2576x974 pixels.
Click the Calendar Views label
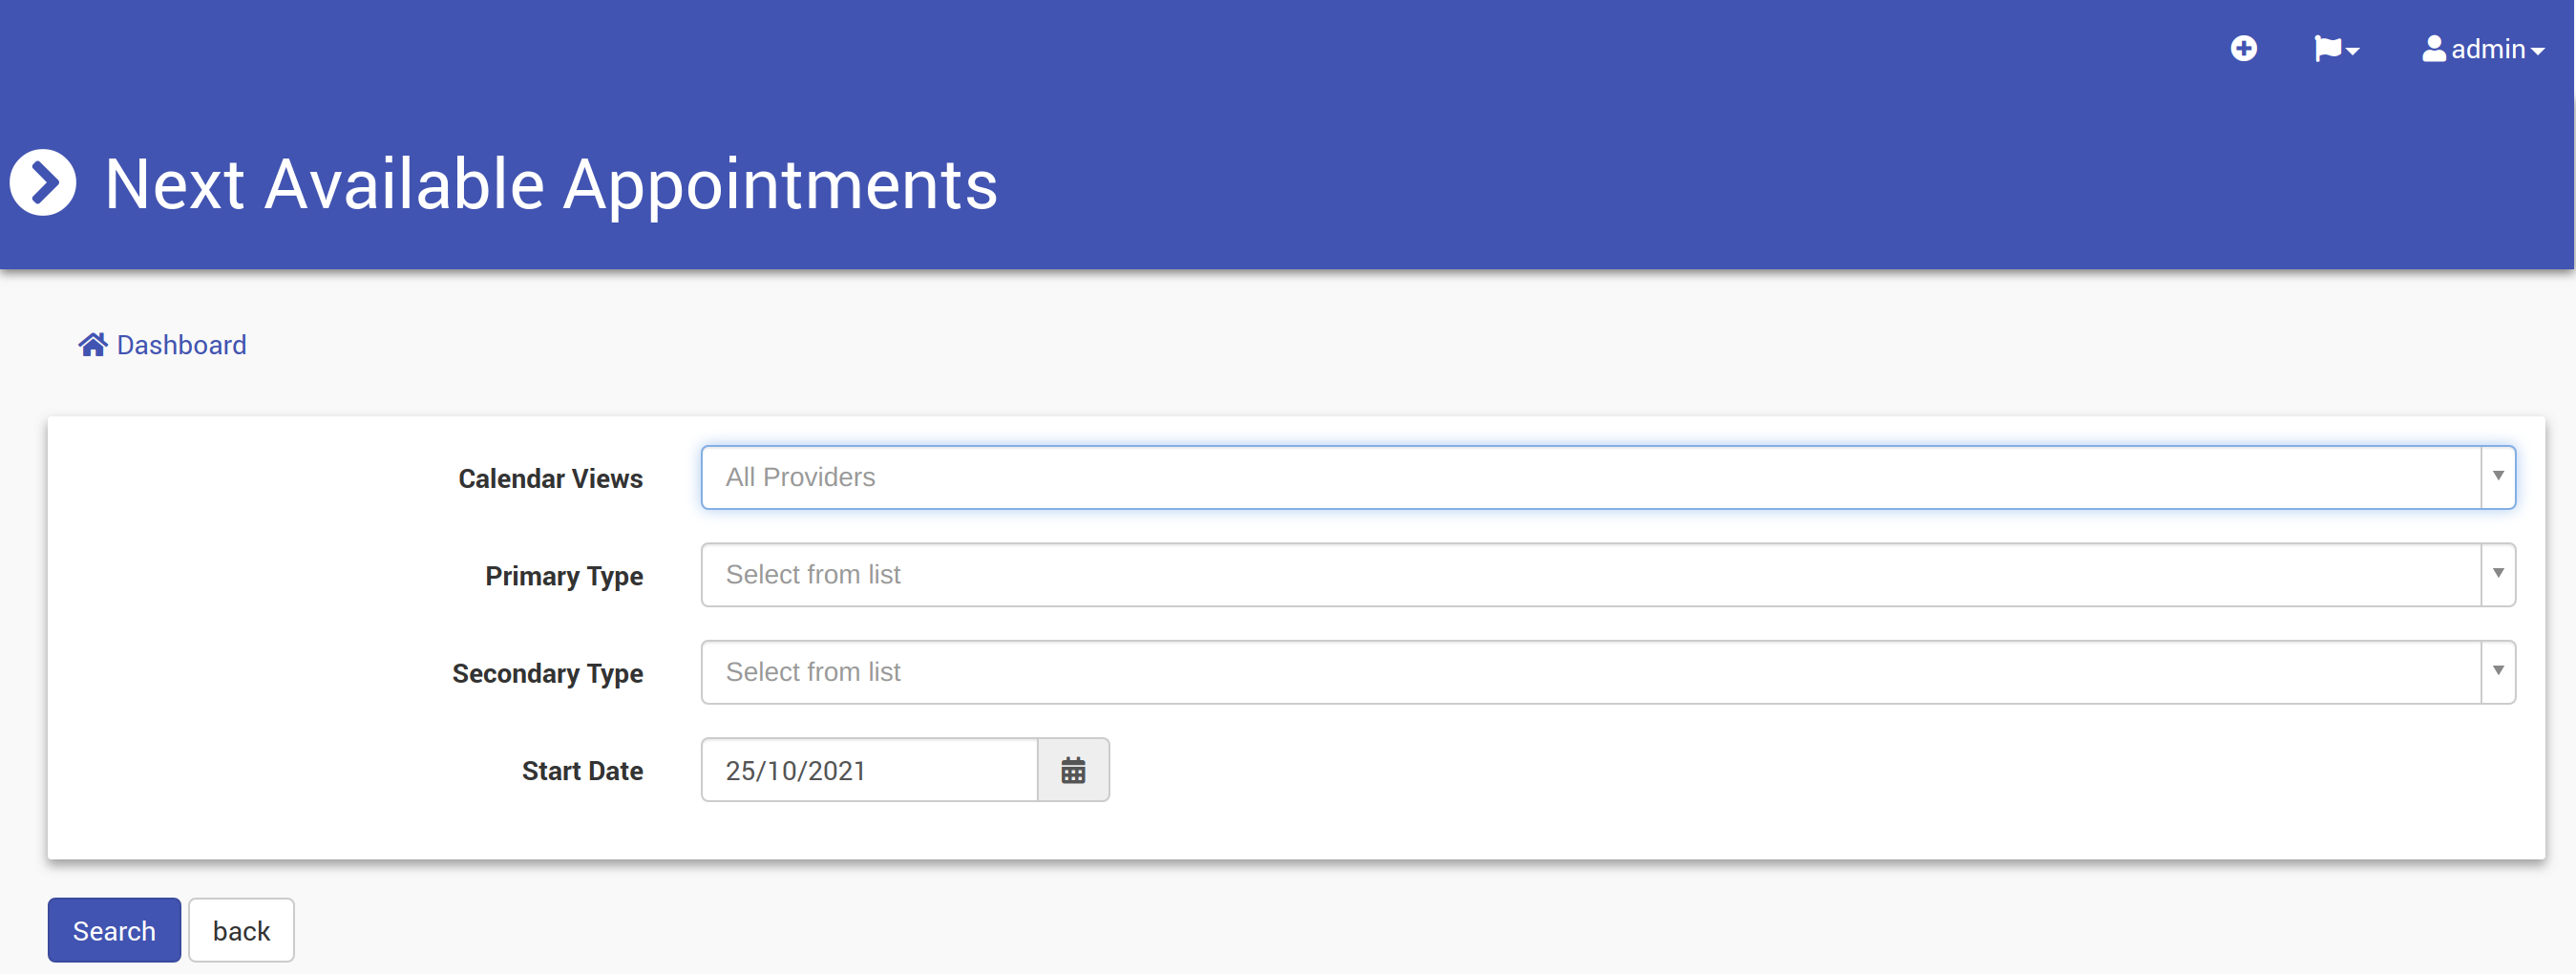(550, 479)
